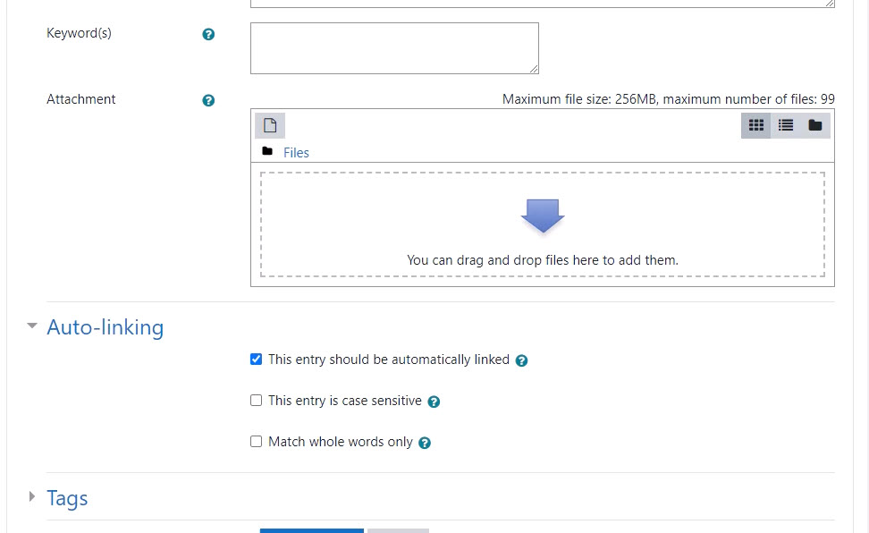
Task: Click the drag-and-drop download arrow
Action: click(543, 216)
